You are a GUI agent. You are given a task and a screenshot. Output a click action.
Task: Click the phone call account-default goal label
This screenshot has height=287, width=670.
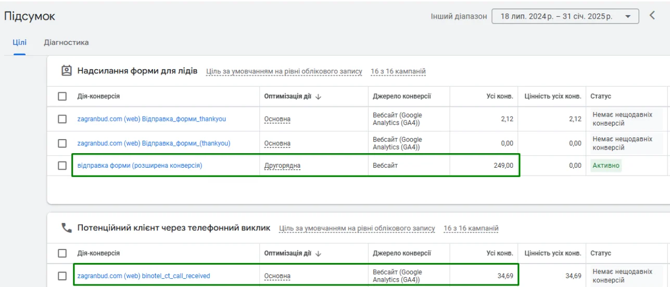[357, 229]
